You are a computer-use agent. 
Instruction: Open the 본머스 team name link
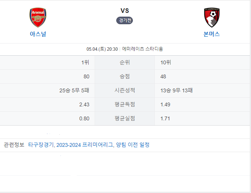point(212,34)
